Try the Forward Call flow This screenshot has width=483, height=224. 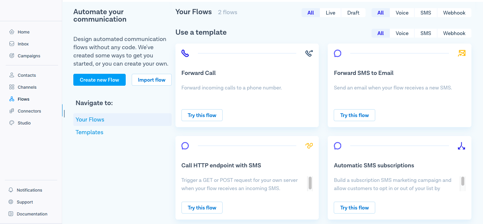202,115
